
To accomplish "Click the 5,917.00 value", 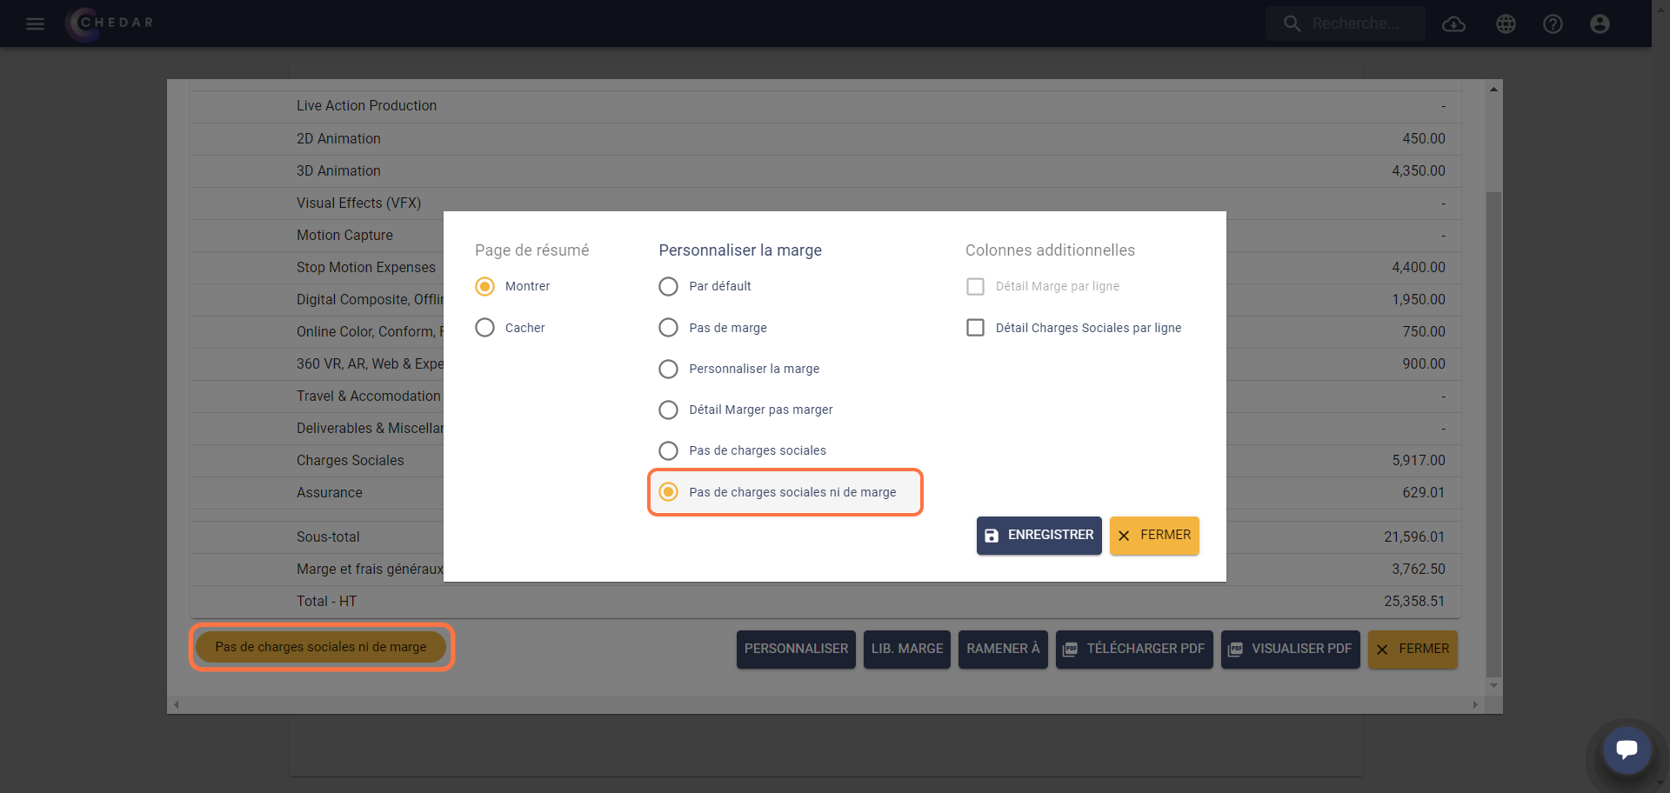I will (1419, 460).
